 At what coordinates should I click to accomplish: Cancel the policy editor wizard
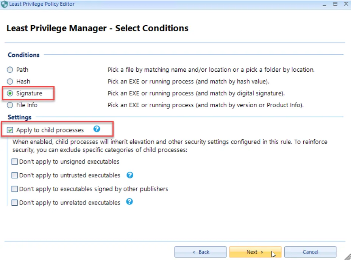click(x=310, y=252)
